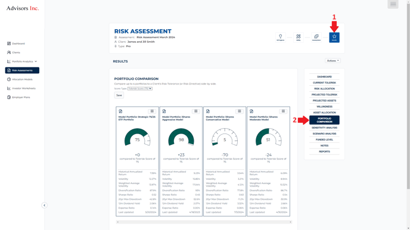Viewport: 410px width, 230px height.
Task: Collapse the left sidebar with arrow button
Action: tap(44, 205)
